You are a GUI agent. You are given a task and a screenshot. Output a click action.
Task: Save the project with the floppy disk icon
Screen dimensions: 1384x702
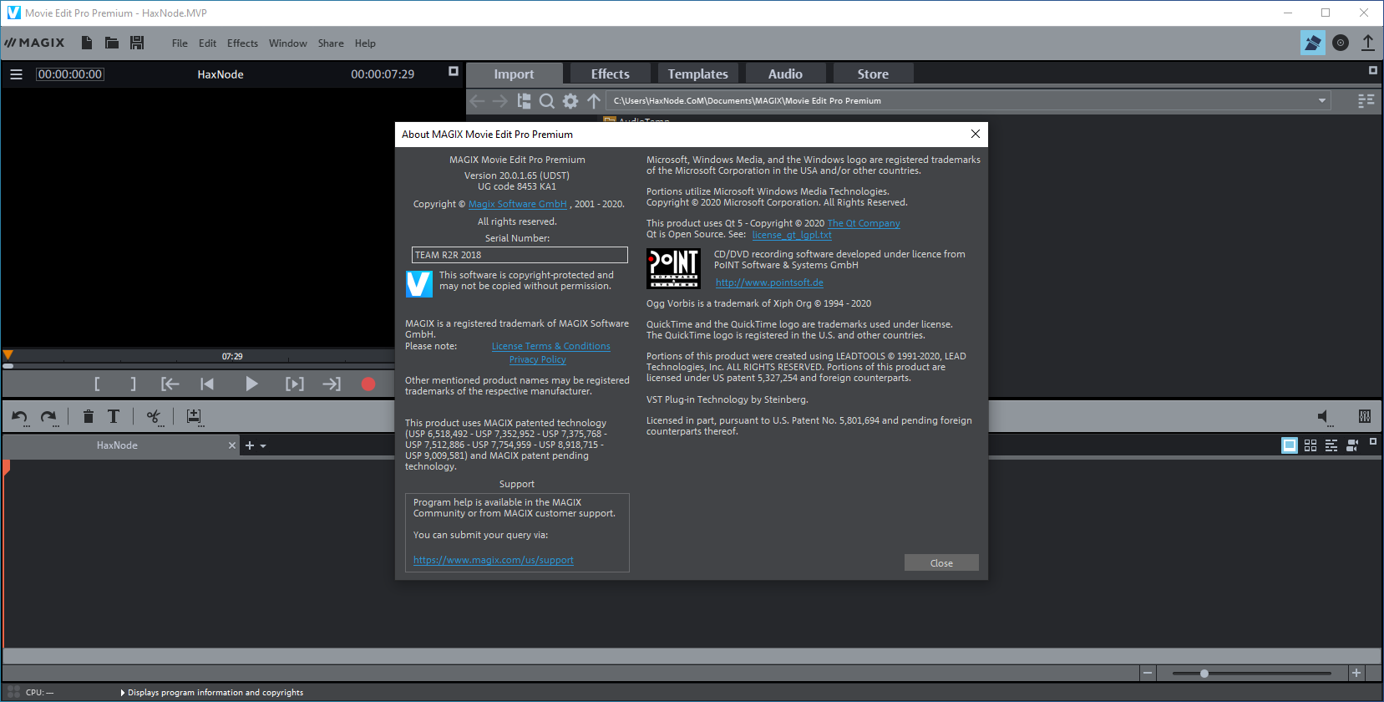pyautogui.click(x=137, y=43)
